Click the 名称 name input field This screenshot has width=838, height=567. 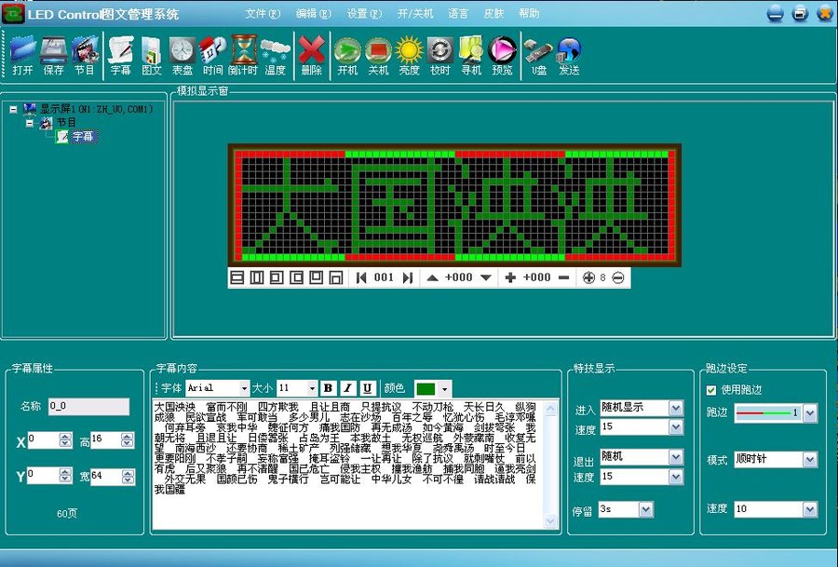click(88, 406)
